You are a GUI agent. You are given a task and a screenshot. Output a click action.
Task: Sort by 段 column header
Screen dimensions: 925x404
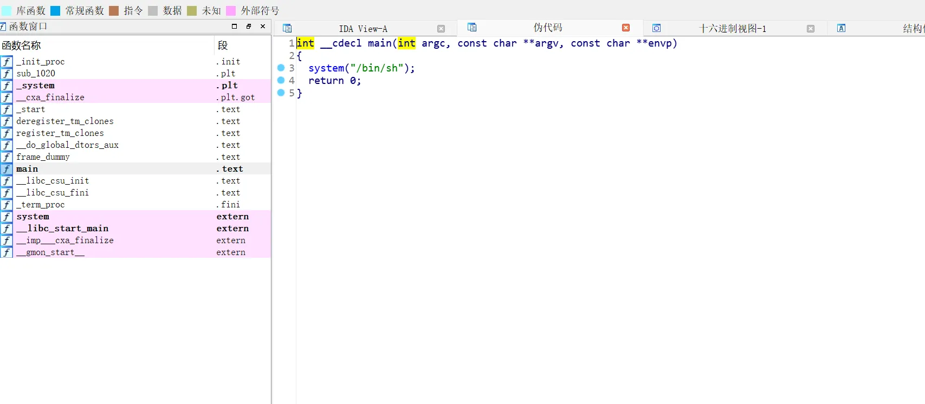(x=243, y=45)
